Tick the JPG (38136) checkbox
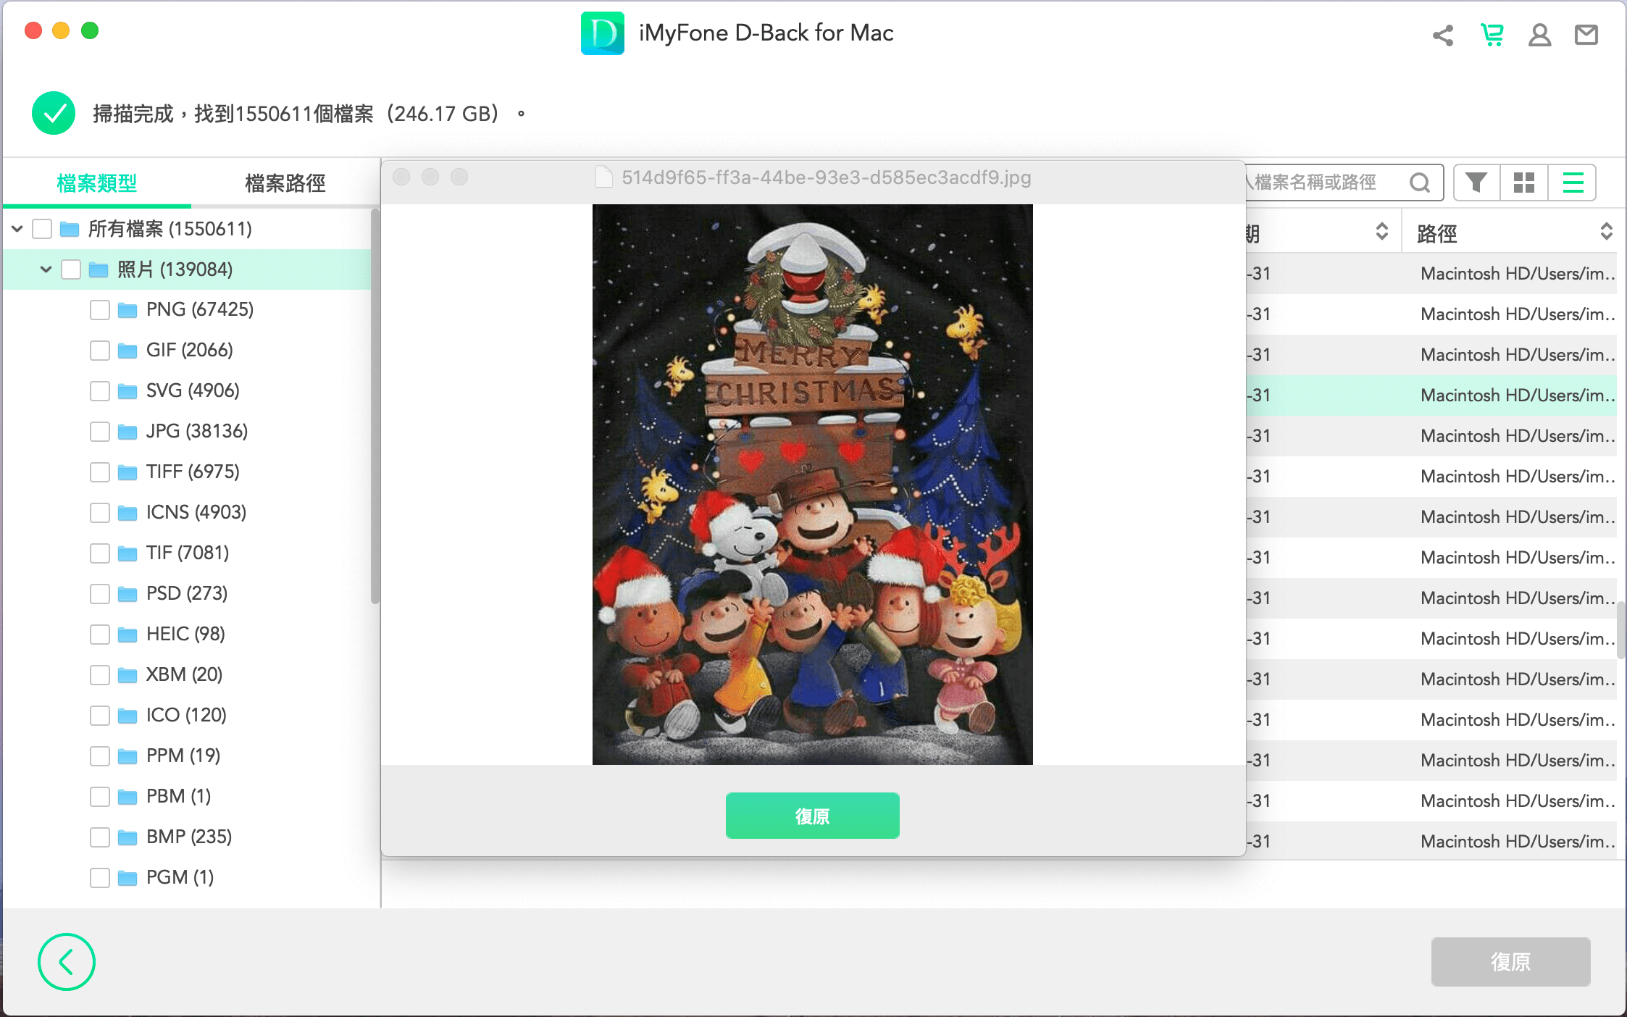 click(100, 432)
